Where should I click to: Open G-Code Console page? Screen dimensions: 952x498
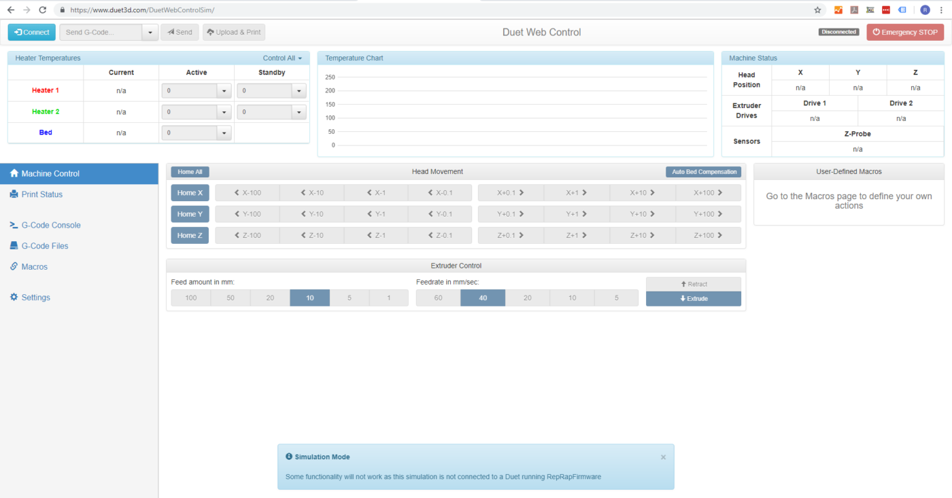tap(79, 225)
